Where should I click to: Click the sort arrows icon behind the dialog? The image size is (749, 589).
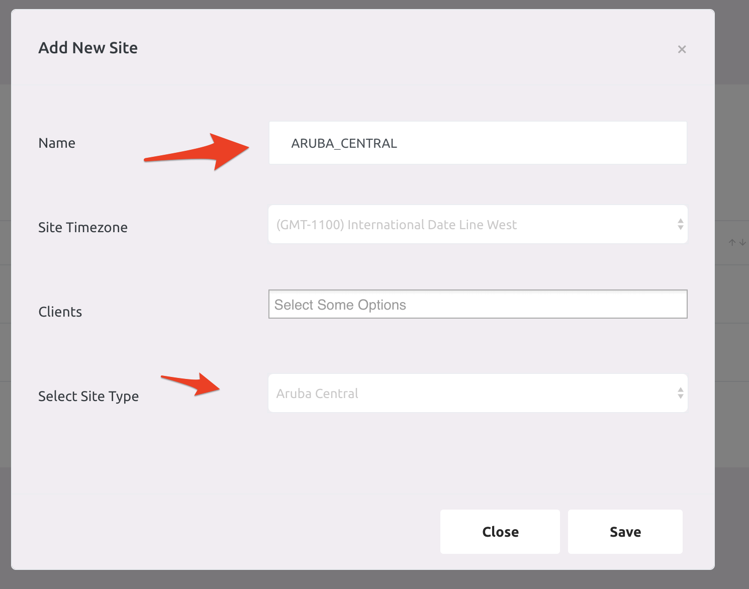(x=737, y=243)
